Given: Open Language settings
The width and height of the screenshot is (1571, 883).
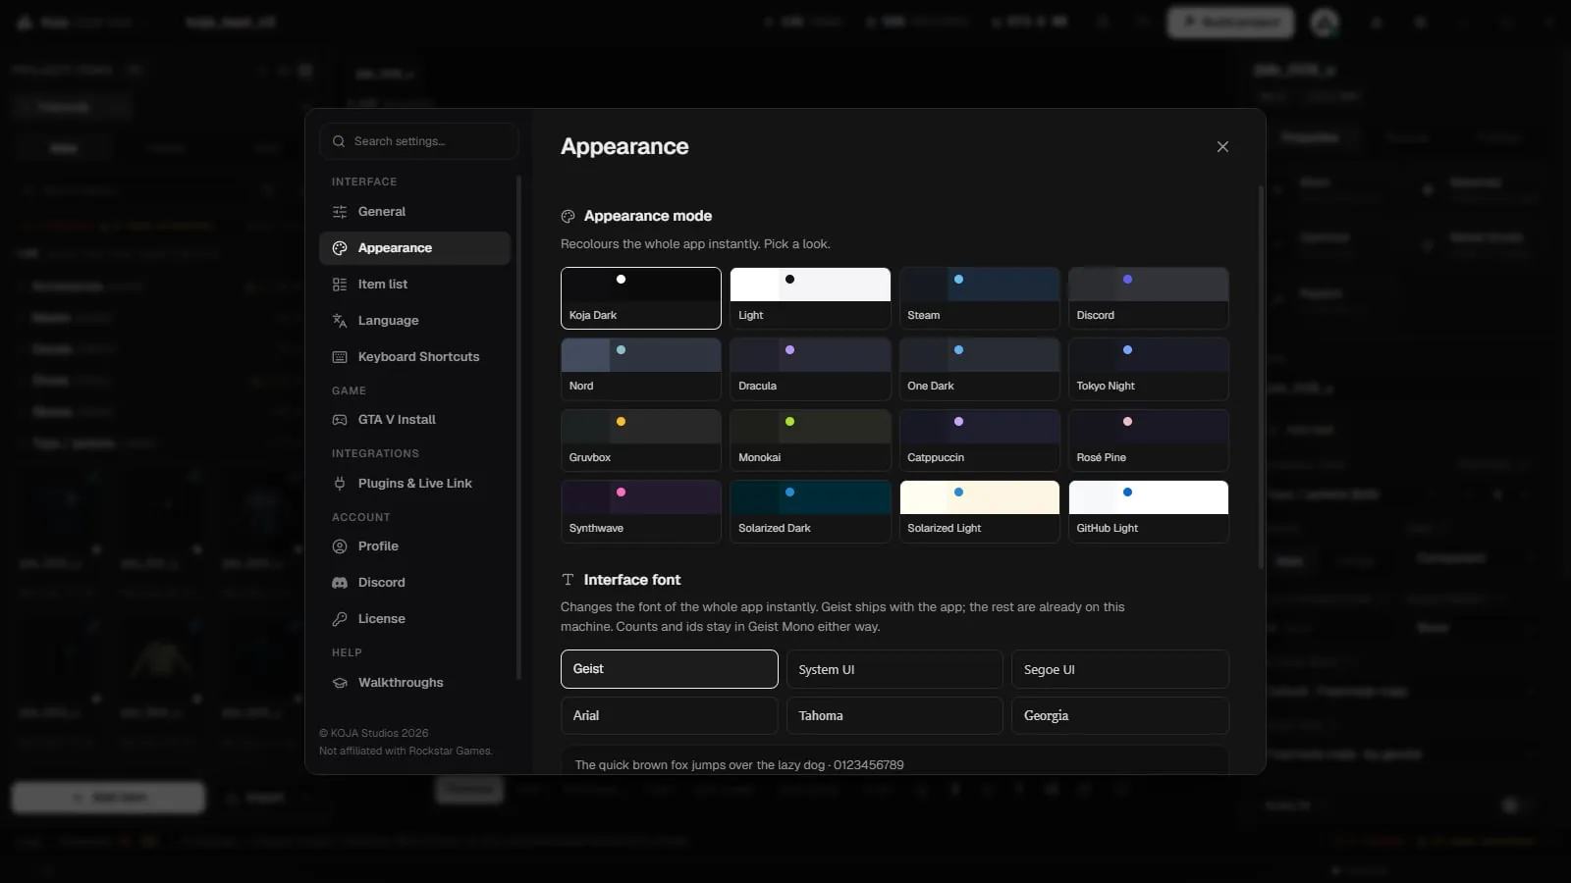Looking at the screenshot, I should (414, 321).
